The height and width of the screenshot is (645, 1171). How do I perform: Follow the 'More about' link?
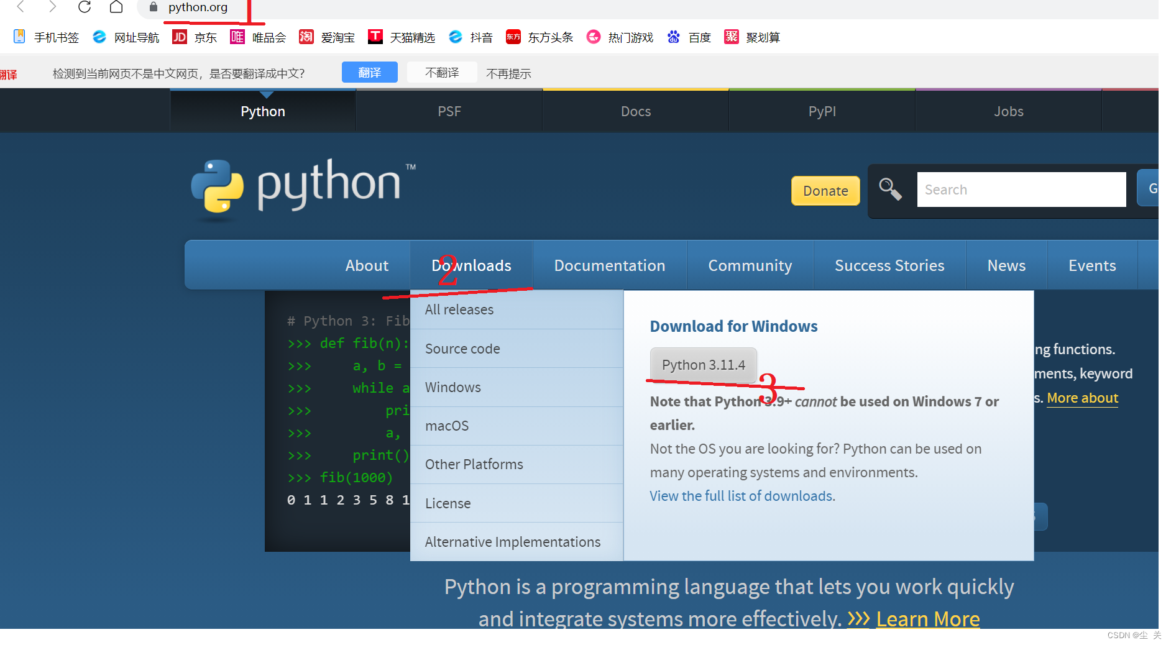click(x=1082, y=398)
